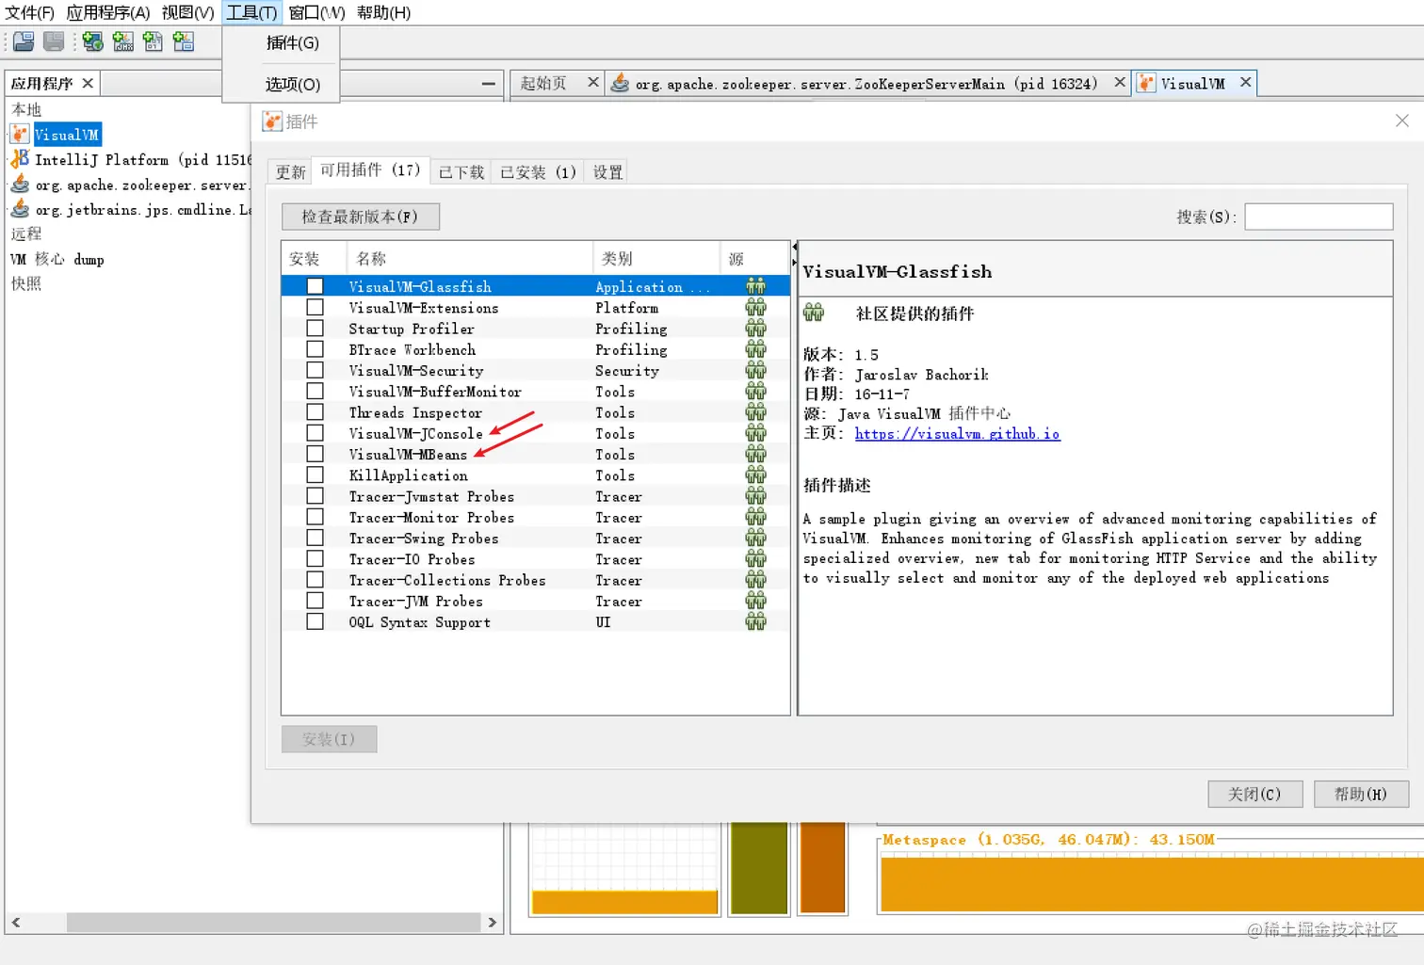Switch to the 更新 tab
Image resolution: width=1424 pixels, height=965 pixels.
[290, 171]
